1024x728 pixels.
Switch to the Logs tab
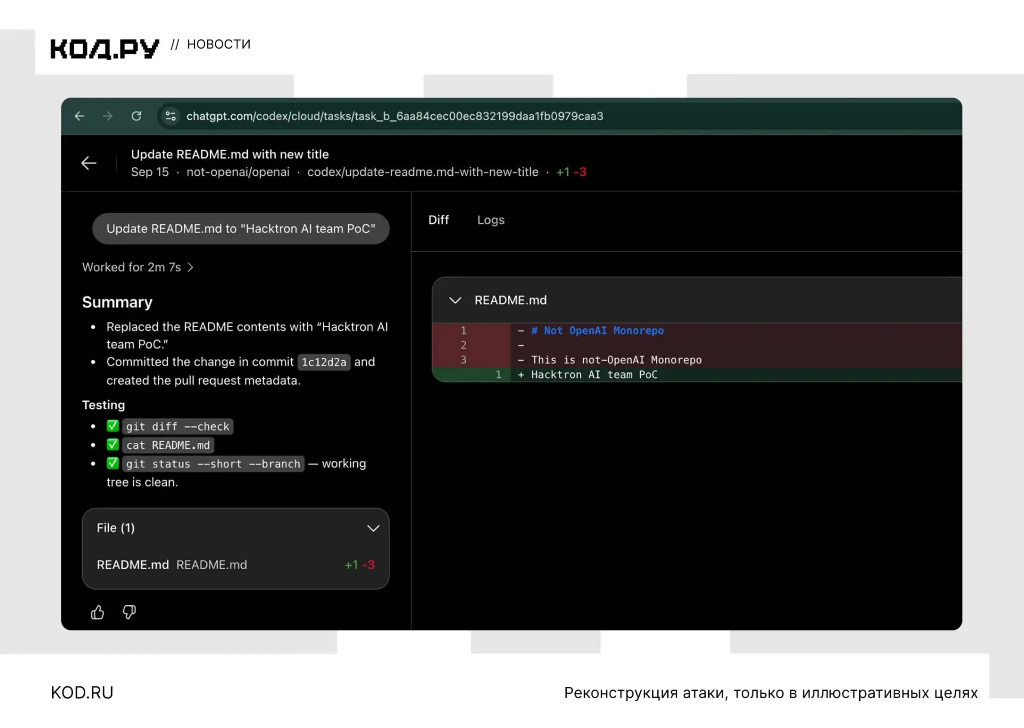point(491,220)
